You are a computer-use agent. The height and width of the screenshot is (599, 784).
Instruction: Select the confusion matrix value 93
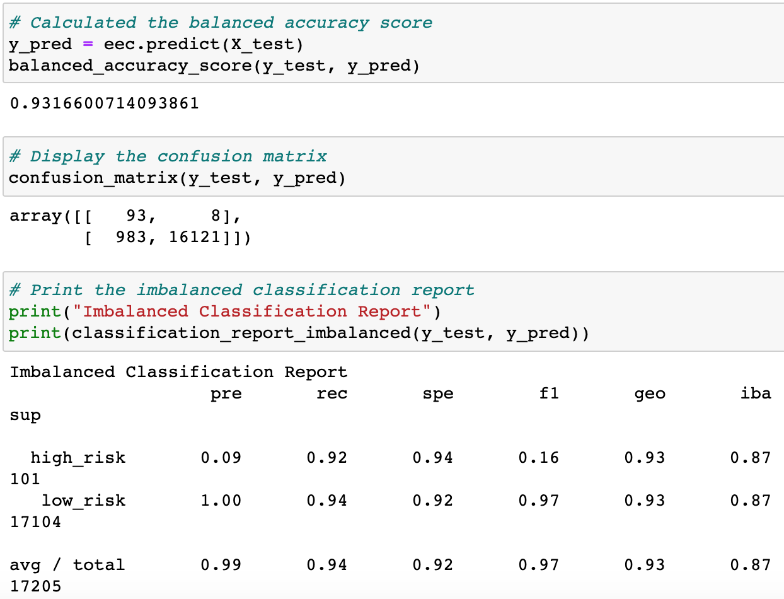(136, 216)
